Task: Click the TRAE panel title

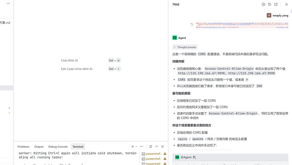Action: click(x=176, y=5)
